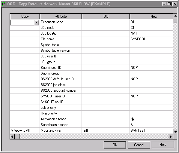Select the JCL location attribute
The width and height of the screenshot is (179, 153).
[61, 33]
